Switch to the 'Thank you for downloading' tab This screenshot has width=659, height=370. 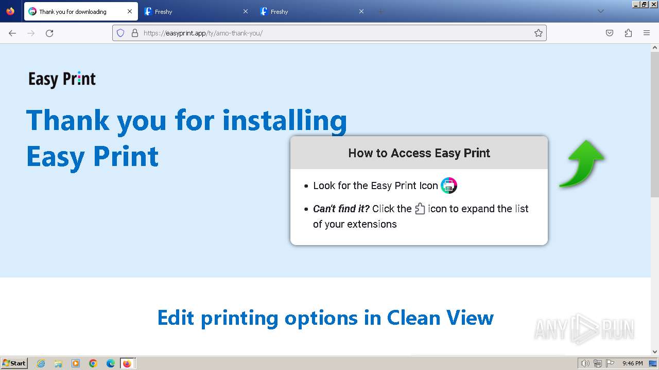81,11
